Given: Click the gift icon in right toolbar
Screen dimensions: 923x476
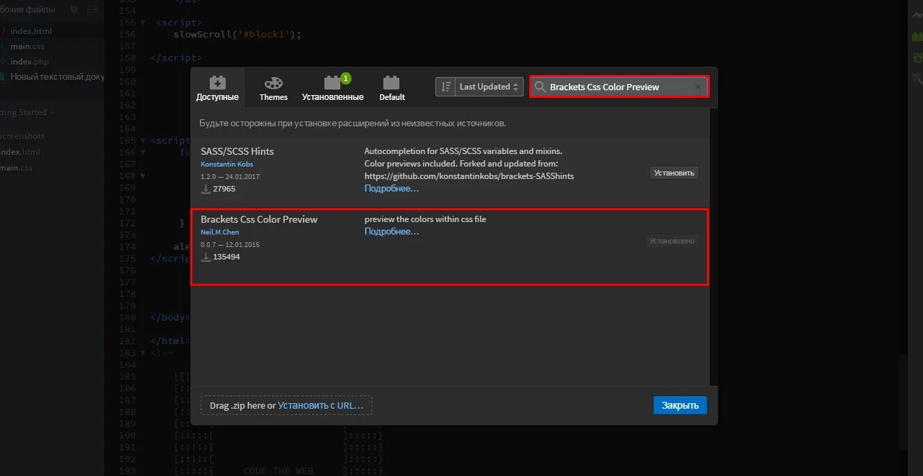Looking at the screenshot, I should coord(917,57).
